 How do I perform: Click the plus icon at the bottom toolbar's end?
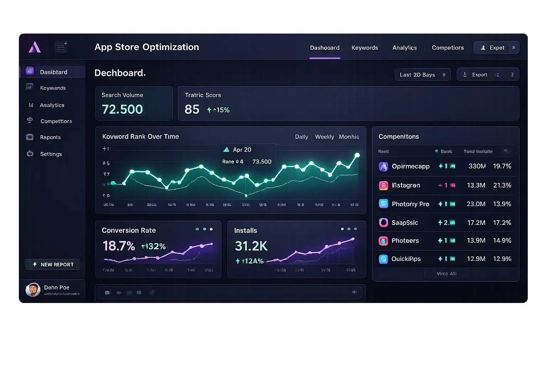[x=354, y=292]
